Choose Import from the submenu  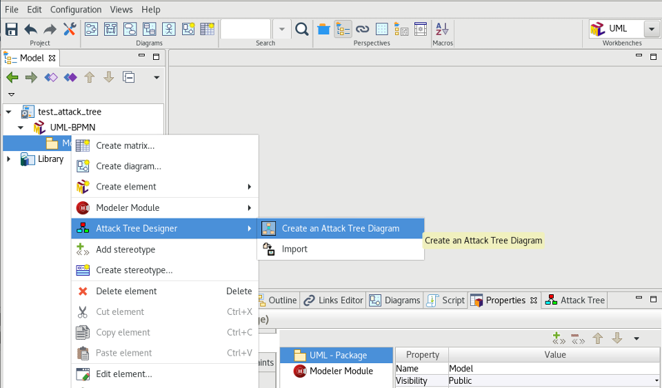[x=294, y=249]
